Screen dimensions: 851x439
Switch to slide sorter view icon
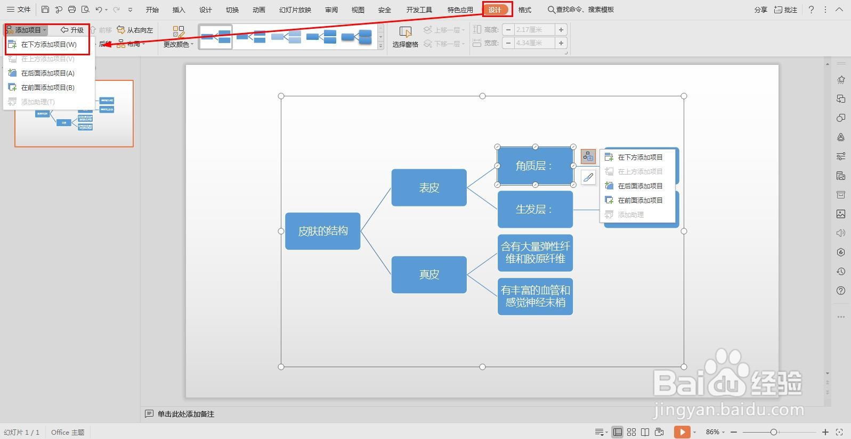[631, 432]
